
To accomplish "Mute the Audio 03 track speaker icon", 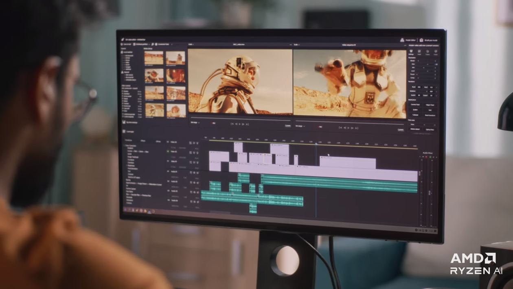I will click(x=197, y=192).
